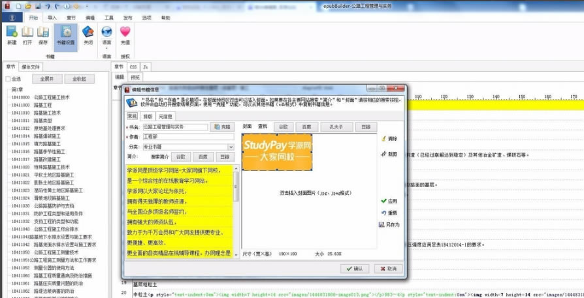Click Save As (另存为) in the book info dialog
The width and height of the screenshot is (584, 298).
(x=389, y=225)
